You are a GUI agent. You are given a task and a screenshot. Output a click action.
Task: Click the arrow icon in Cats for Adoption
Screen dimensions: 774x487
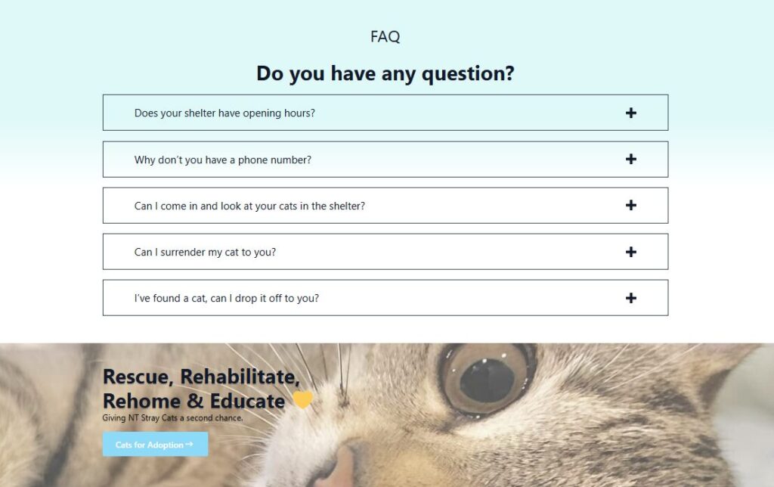(189, 445)
